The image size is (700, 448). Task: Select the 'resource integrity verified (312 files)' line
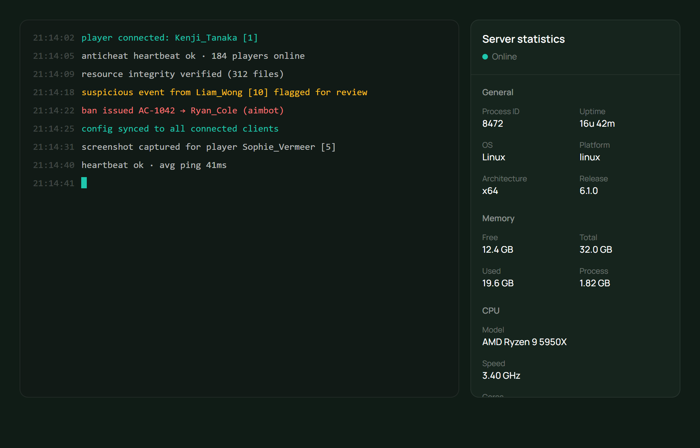click(183, 74)
